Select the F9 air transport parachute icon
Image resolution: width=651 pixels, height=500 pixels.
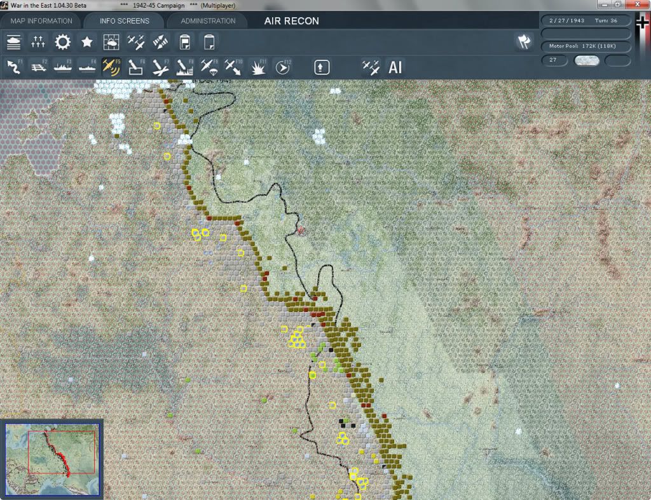(209, 67)
